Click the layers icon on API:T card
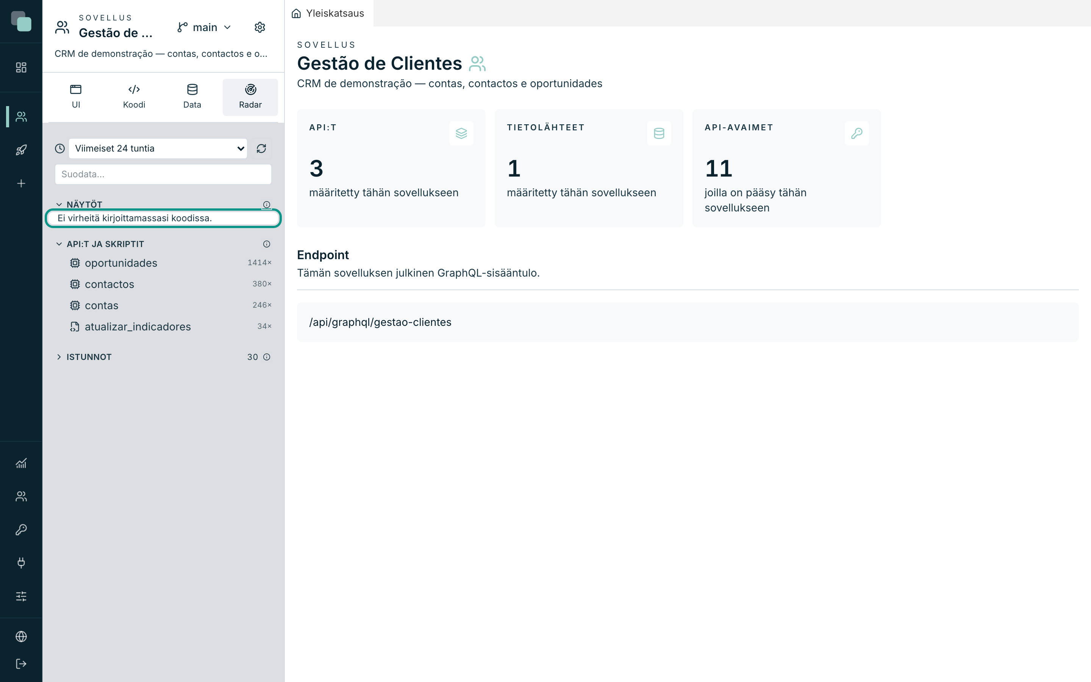Viewport: 1091px width, 682px height. [461, 133]
